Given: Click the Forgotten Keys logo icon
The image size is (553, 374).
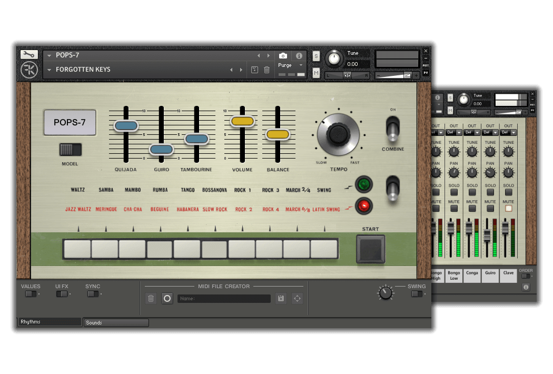Looking at the screenshot, I should coord(29,70).
